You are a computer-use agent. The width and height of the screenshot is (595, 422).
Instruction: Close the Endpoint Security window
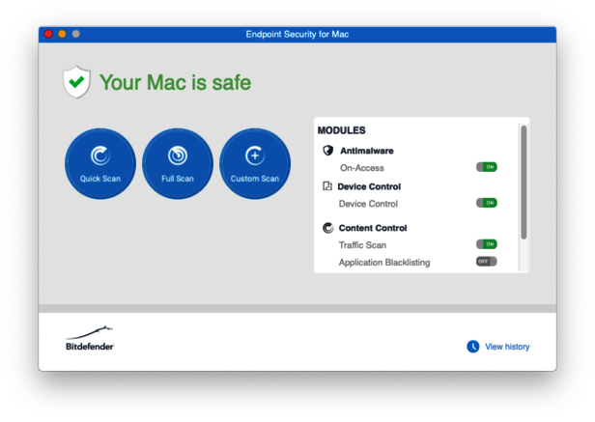[x=48, y=34]
